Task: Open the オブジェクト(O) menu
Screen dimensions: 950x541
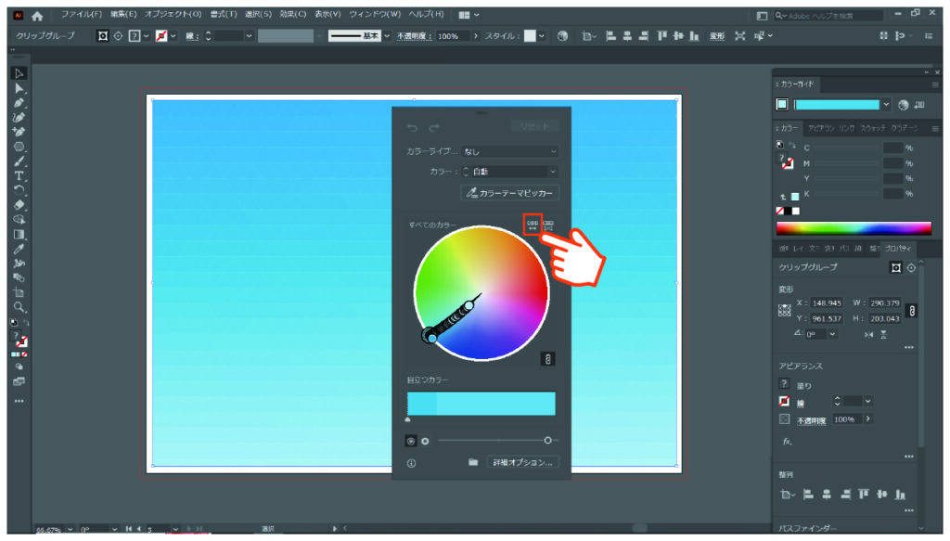Action: click(x=173, y=15)
